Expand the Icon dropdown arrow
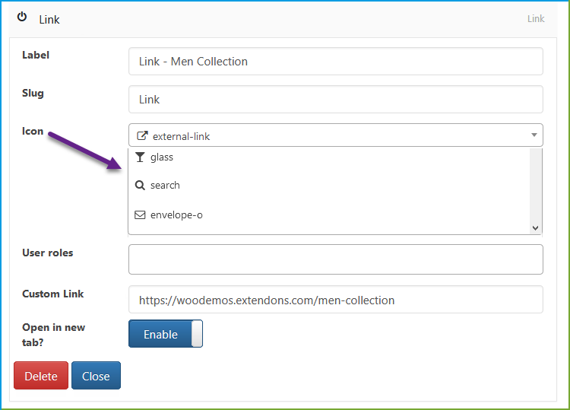This screenshot has width=570, height=410. pos(534,135)
